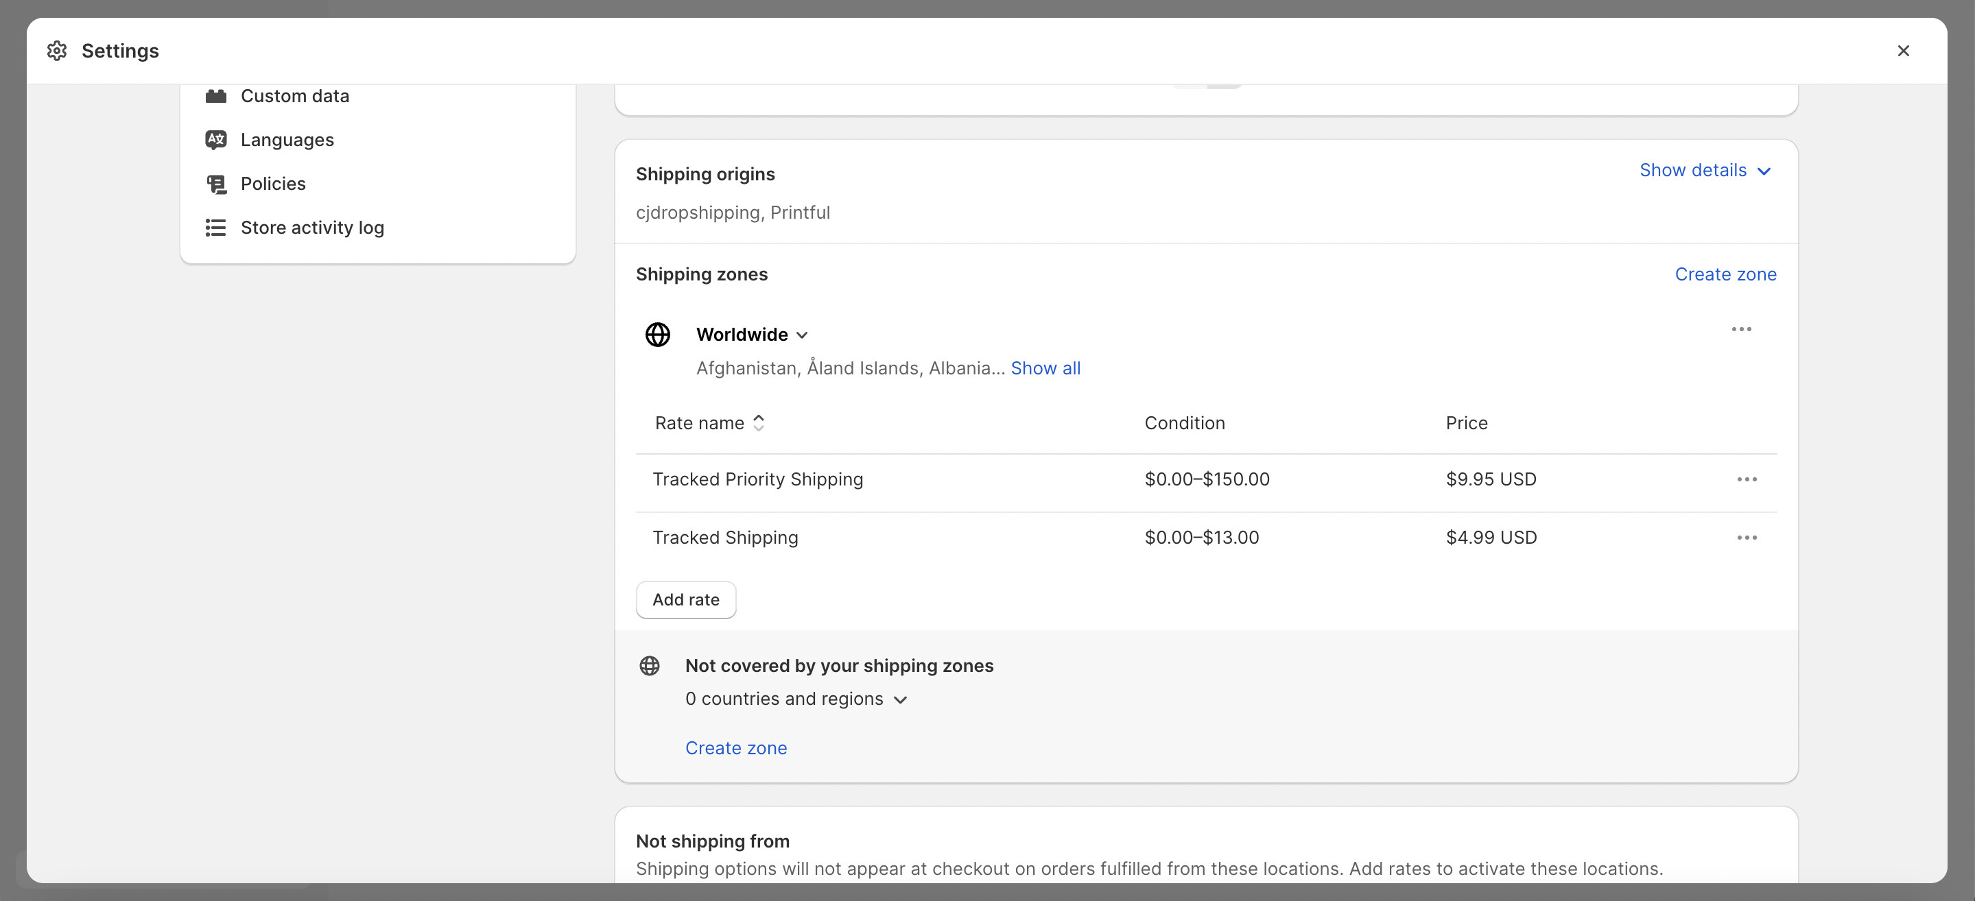Screen dimensions: 1975x901
Task: Open Tracked Priority Shipping options menu
Action: tap(1747, 479)
